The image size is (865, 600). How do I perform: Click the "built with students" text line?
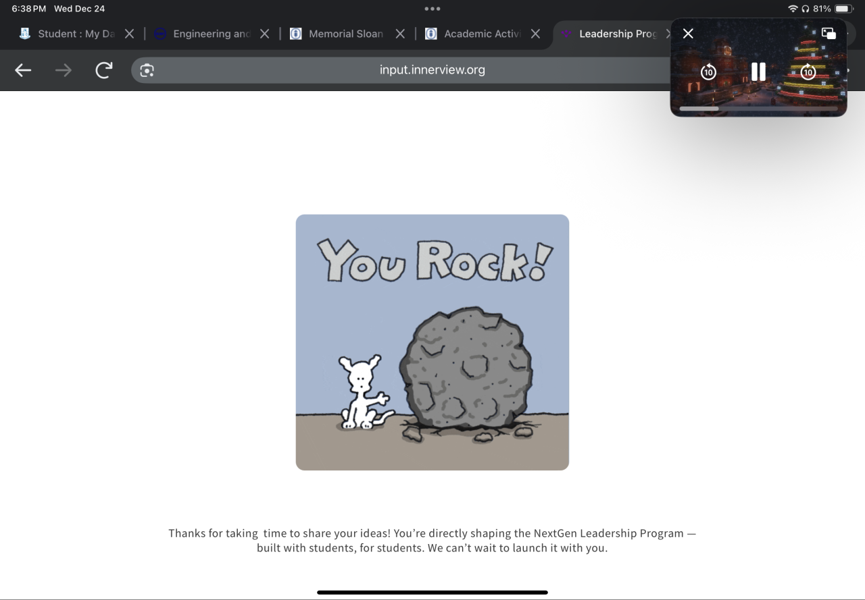click(x=432, y=548)
